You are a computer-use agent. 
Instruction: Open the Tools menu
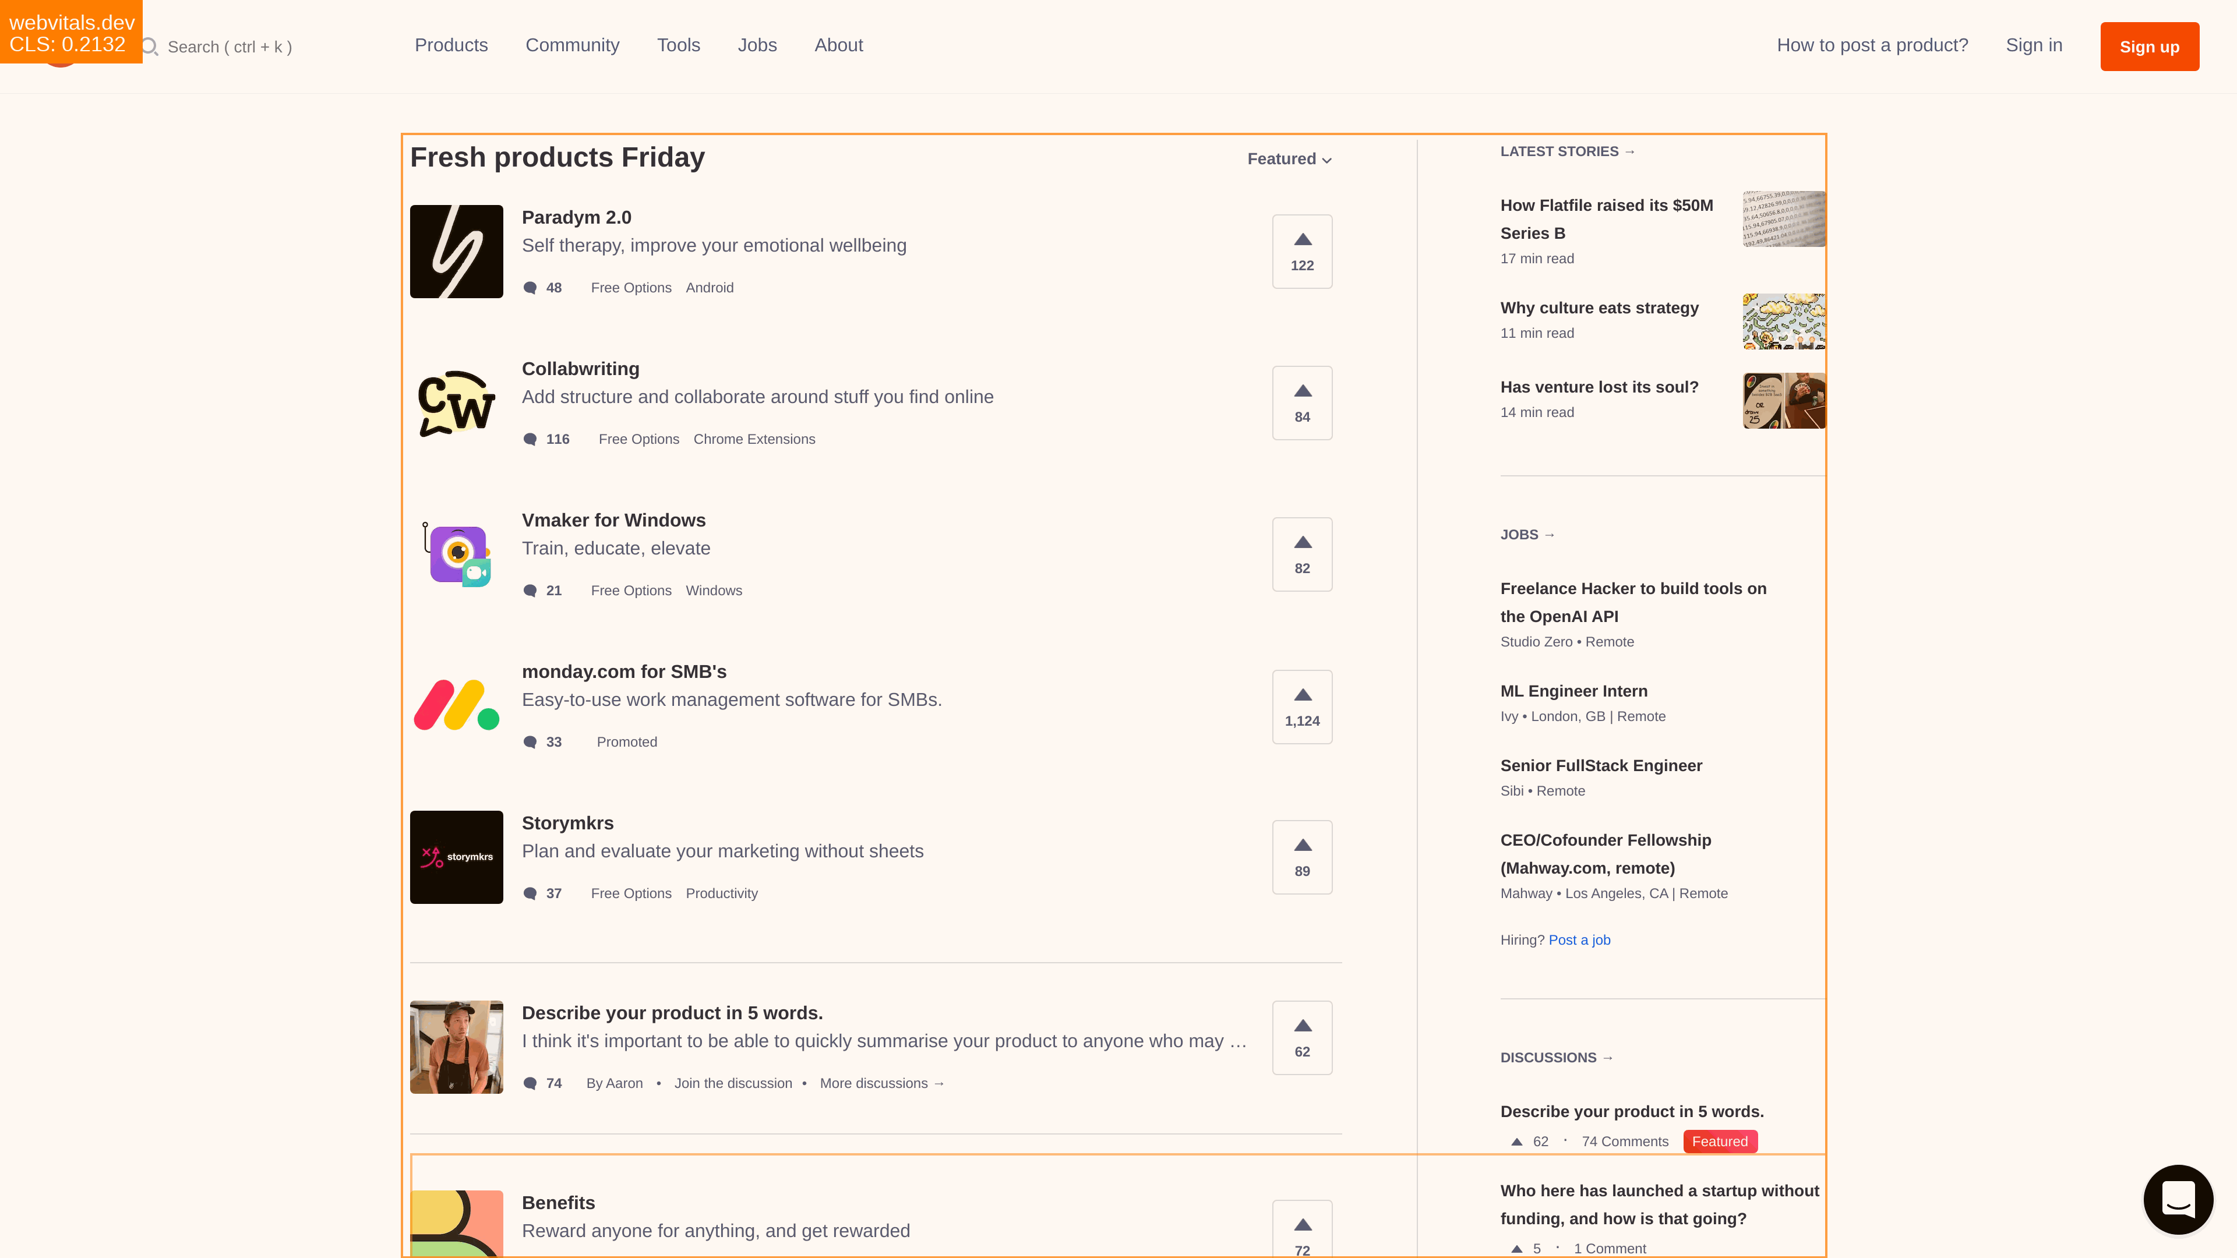[x=678, y=45]
